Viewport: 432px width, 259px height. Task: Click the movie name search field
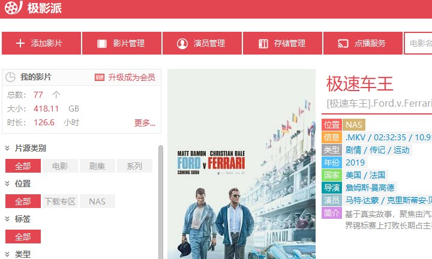(x=418, y=43)
